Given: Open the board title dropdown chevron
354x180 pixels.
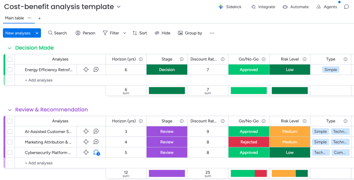Looking at the screenshot, I should (119, 7).
